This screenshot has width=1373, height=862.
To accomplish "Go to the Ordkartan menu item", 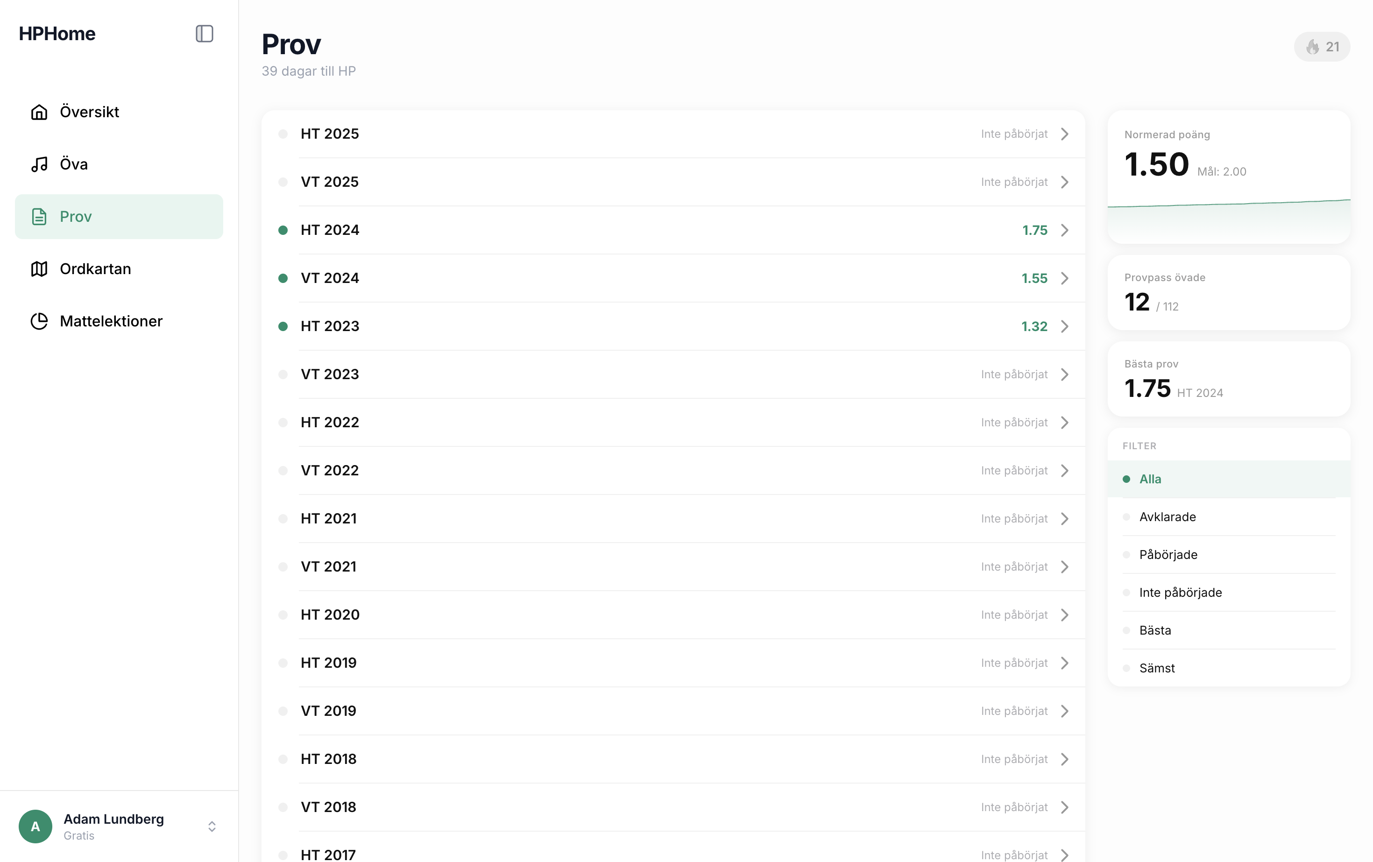I will [x=95, y=269].
